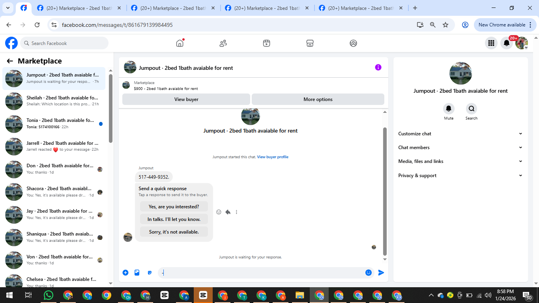Open WhatsApp from the taskbar
This screenshot has height=303, width=539.
(49, 295)
